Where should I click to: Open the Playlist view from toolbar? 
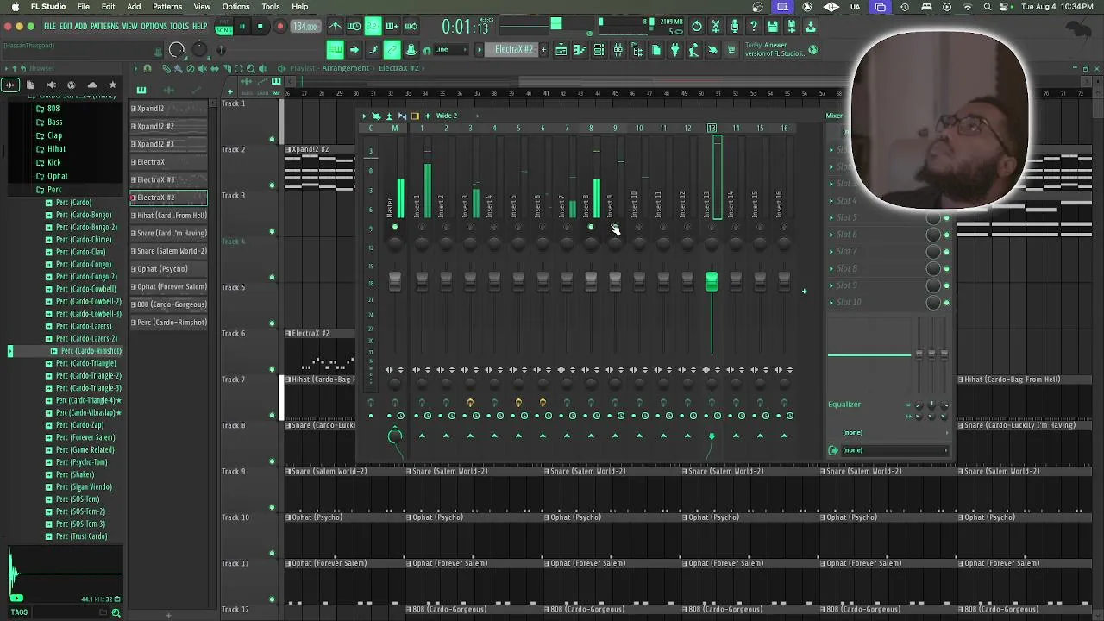pyautogui.click(x=561, y=50)
